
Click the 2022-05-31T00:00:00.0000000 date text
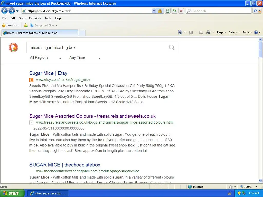pyautogui.click(x=59, y=128)
